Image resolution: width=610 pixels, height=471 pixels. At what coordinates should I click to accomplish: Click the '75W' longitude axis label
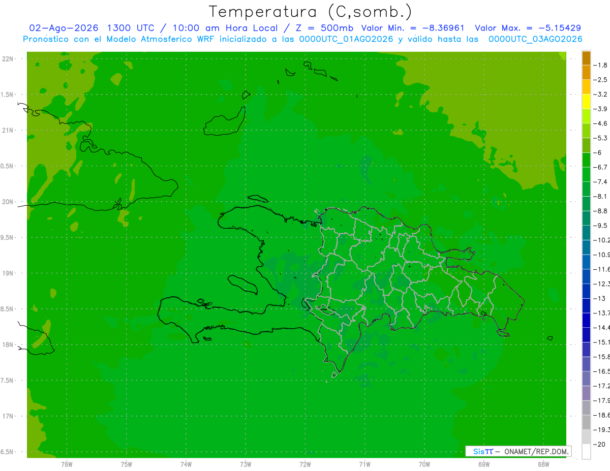point(127,464)
